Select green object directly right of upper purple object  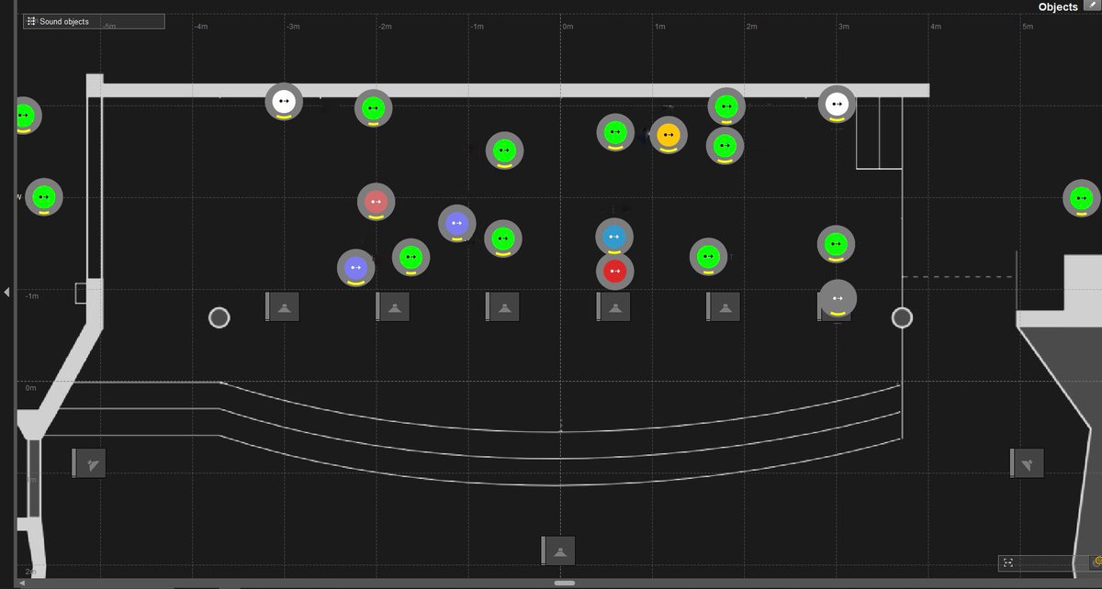pyautogui.click(x=502, y=239)
